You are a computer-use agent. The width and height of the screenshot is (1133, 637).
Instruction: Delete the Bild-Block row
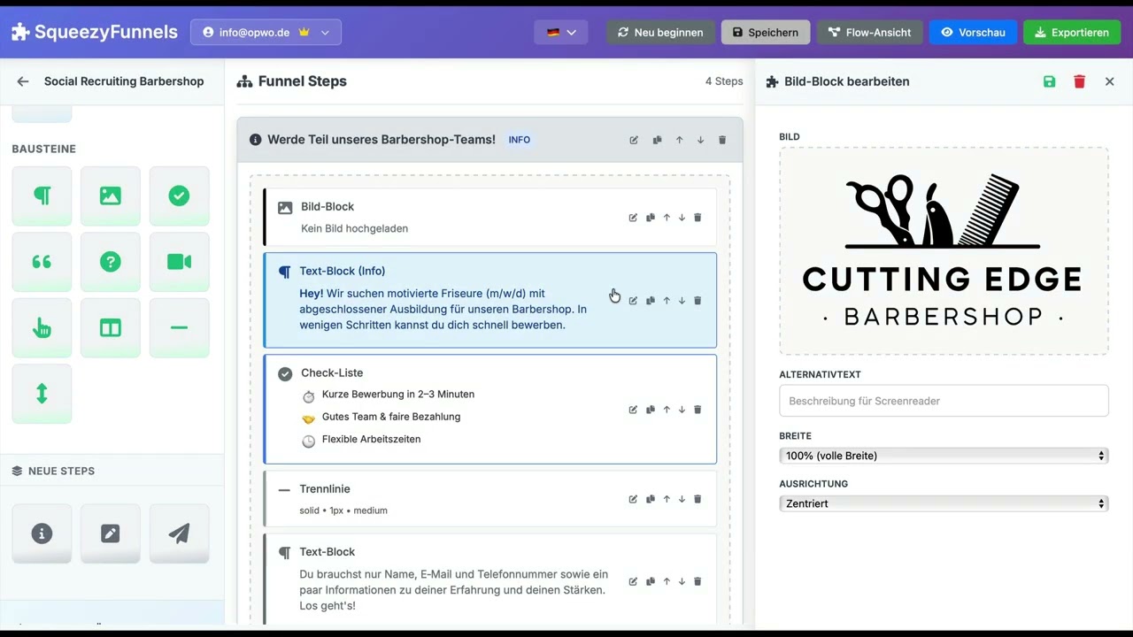click(698, 218)
